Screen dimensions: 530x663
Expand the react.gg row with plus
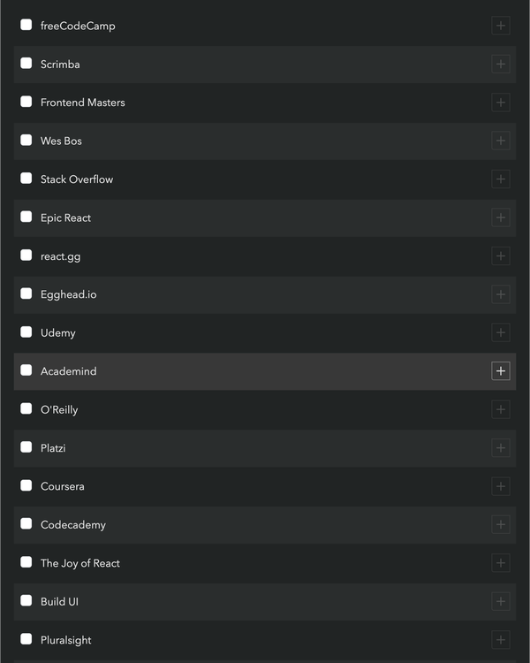[x=500, y=256]
